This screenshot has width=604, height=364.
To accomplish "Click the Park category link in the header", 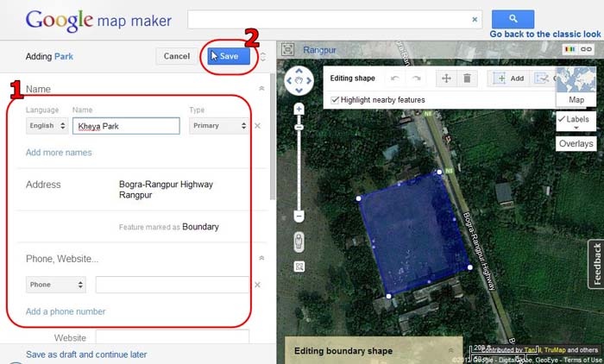I will click(x=64, y=56).
